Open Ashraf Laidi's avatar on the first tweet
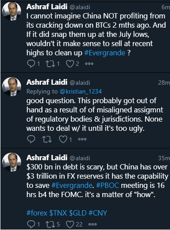 click(x=12, y=11)
